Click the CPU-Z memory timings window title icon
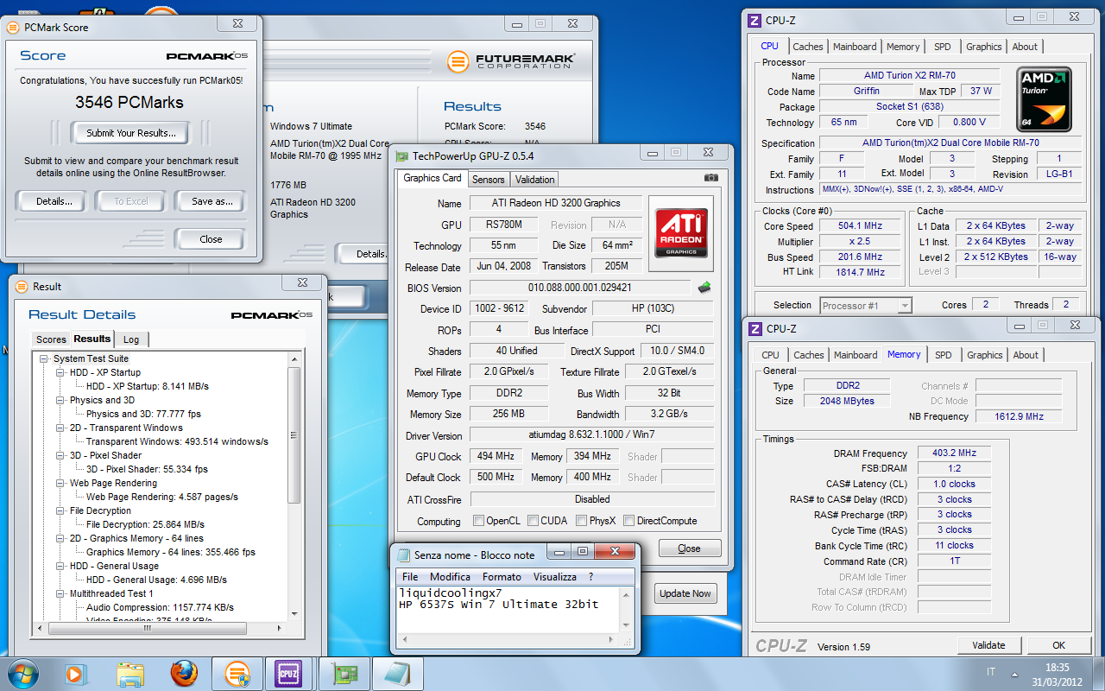The image size is (1105, 691). pos(755,328)
